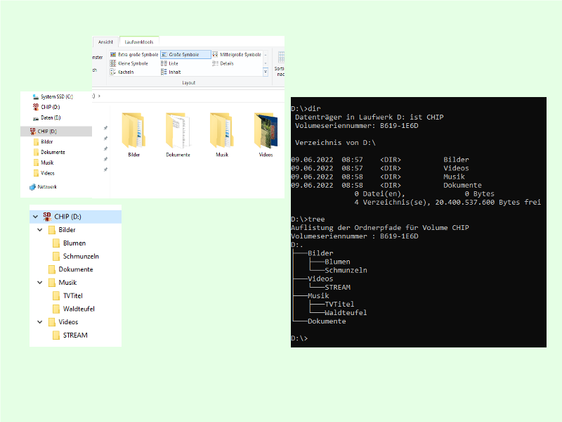Collapse the Bilder node chevron in tree
Viewport: 562px width, 422px height.
40,230
